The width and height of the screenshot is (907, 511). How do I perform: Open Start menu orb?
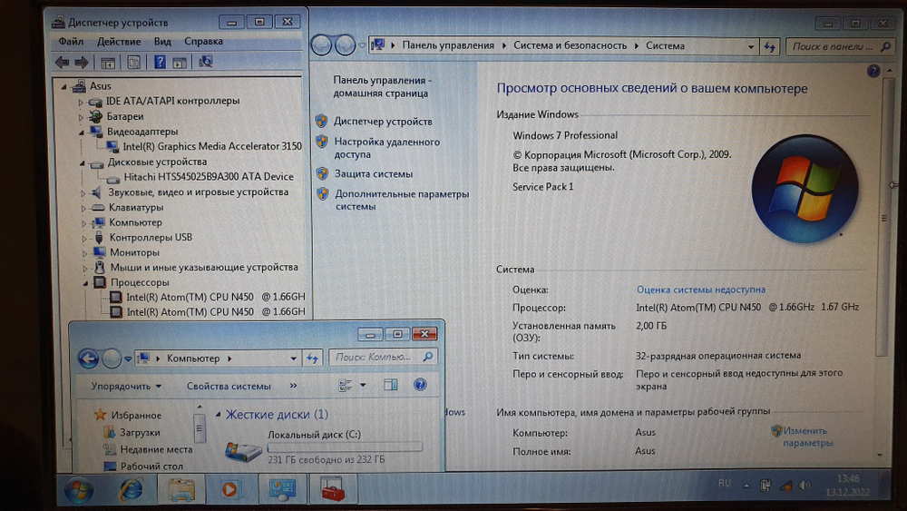tap(78, 491)
